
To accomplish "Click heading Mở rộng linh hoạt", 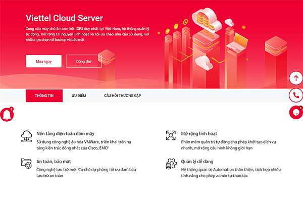I will pos(199,133).
